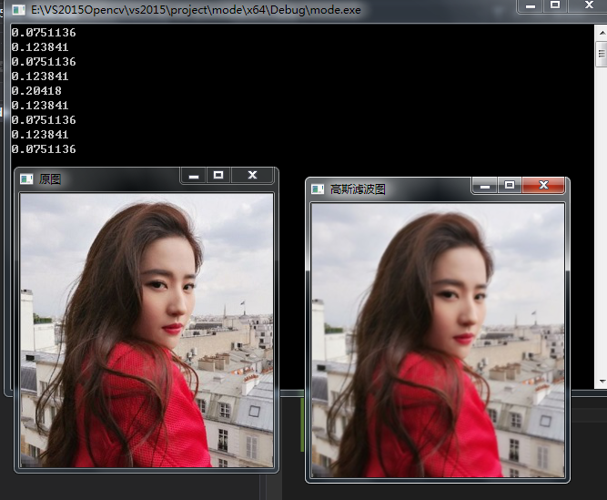Image resolution: width=607 pixels, height=500 pixels.
Task: Close the 原图 window
Action: pos(252,176)
